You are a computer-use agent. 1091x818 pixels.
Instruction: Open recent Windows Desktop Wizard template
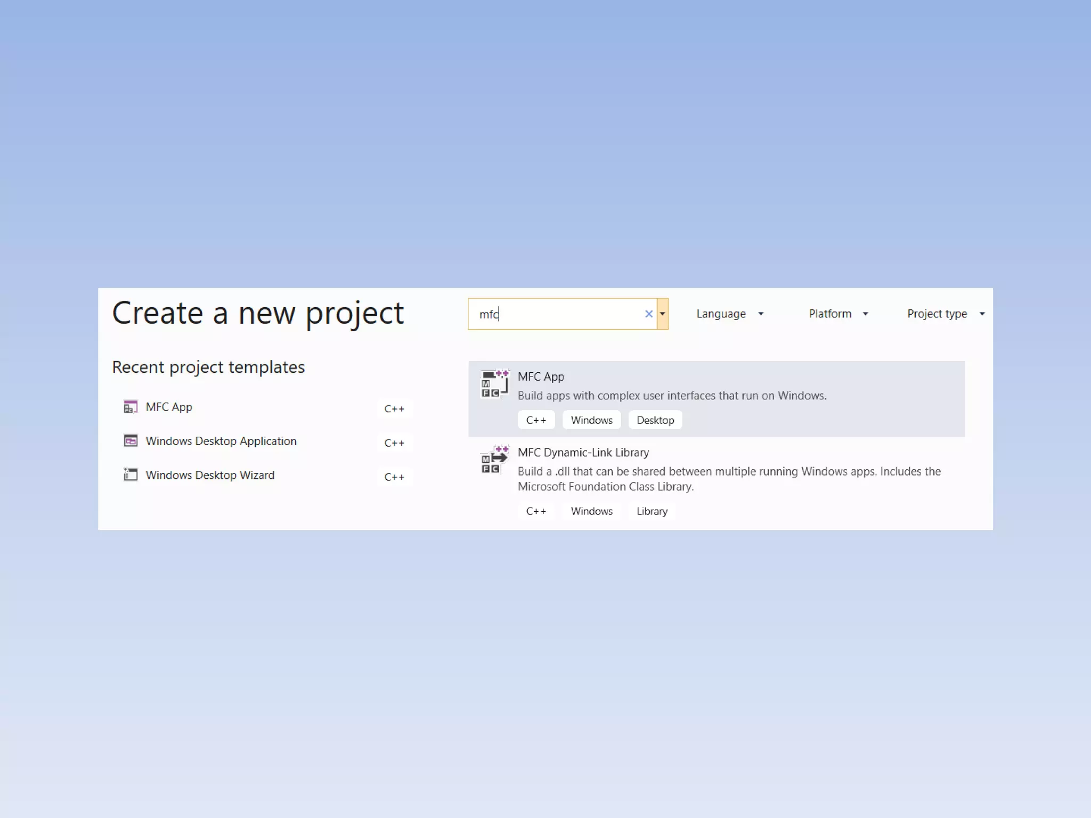point(210,476)
